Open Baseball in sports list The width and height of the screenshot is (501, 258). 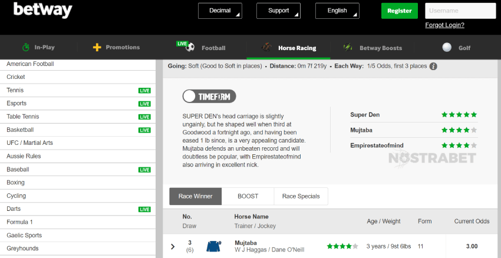click(x=78, y=170)
